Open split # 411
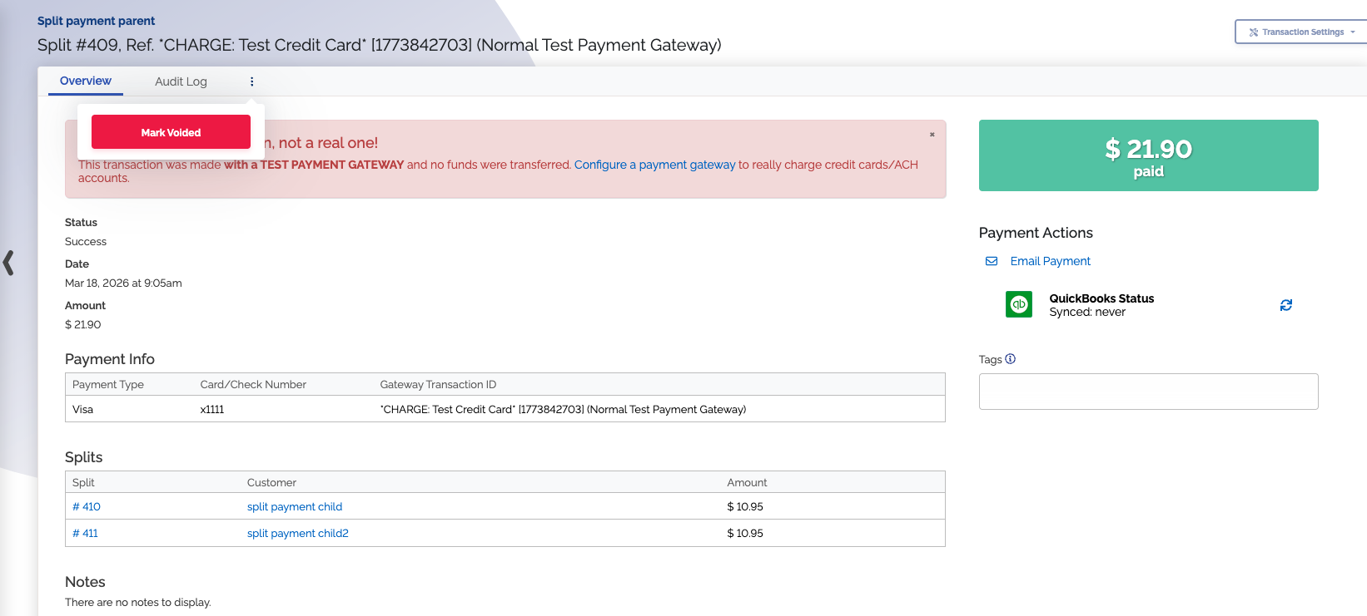The image size is (1367, 616). point(85,533)
